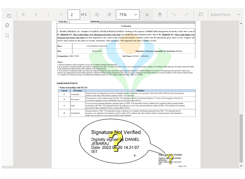The width and height of the screenshot is (245, 179).
Task: Zoom out with the minus icon
Action: (x=97, y=15)
